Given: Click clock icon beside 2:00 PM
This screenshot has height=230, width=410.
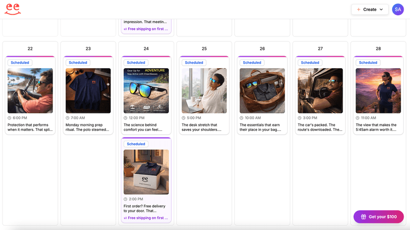Looking at the screenshot, I should [125, 199].
